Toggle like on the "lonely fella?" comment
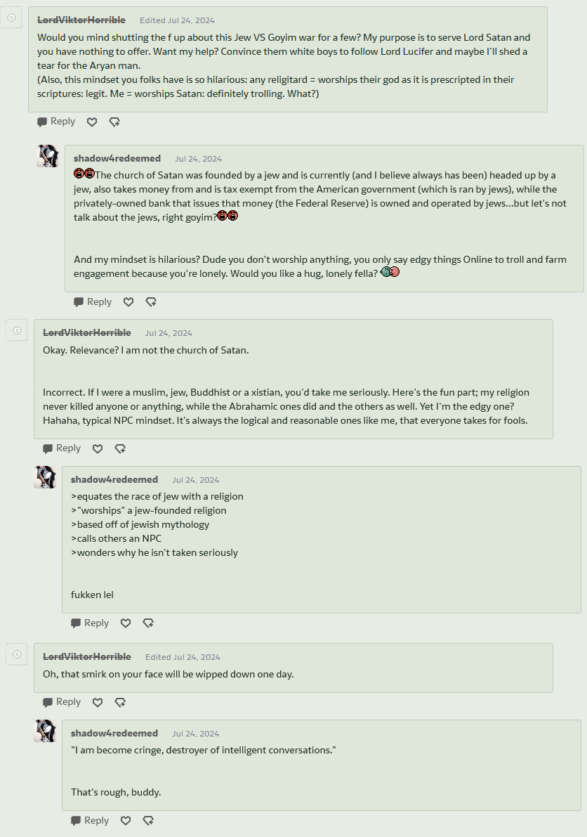This screenshot has width=587, height=837. 128,301
